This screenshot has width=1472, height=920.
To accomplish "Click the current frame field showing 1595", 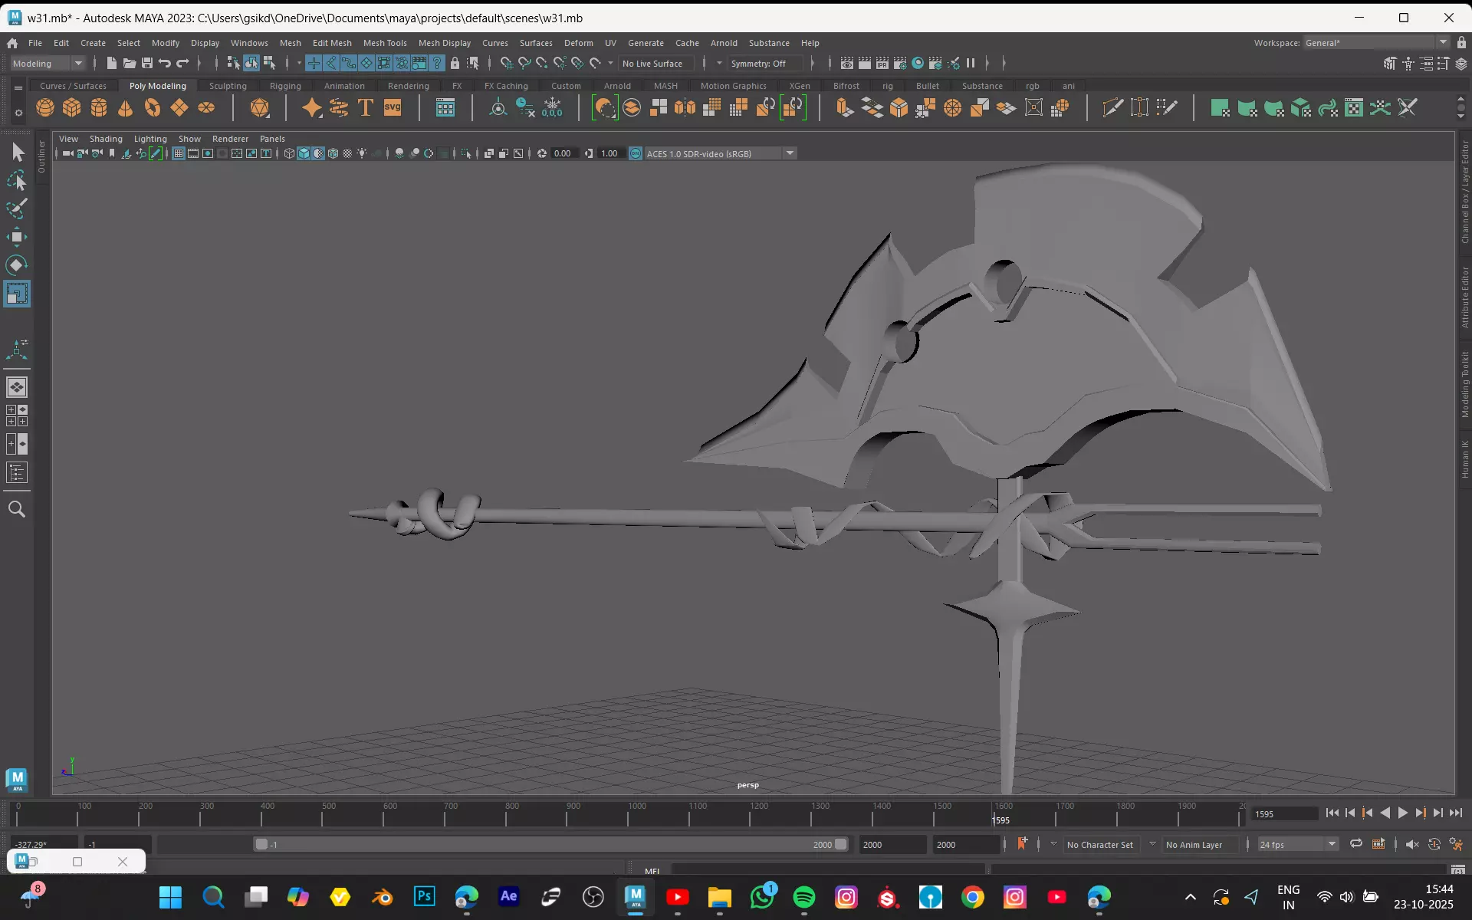I will pyautogui.click(x=1284, y=814).
